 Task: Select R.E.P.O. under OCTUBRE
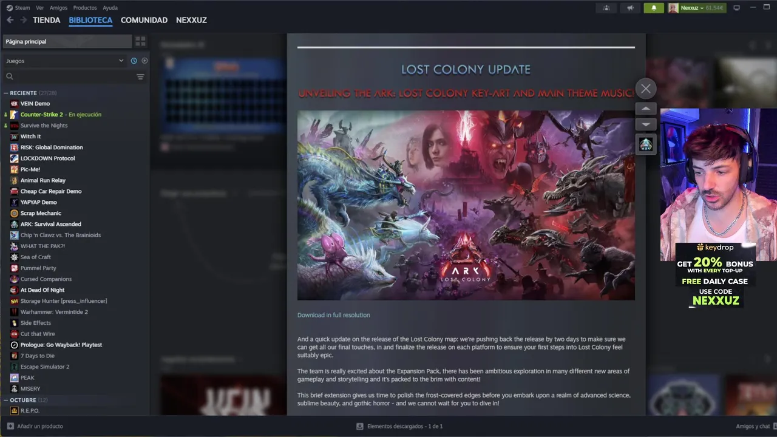[29, 411]
